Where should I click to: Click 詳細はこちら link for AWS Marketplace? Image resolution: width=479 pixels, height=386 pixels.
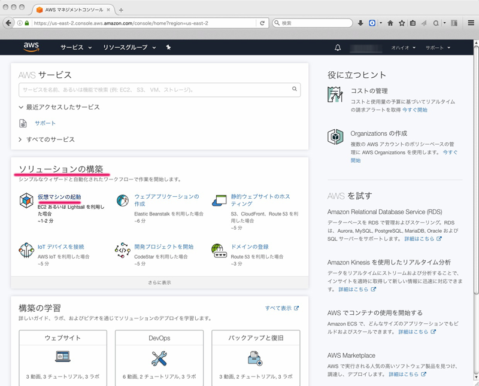[x=407, y=374]
